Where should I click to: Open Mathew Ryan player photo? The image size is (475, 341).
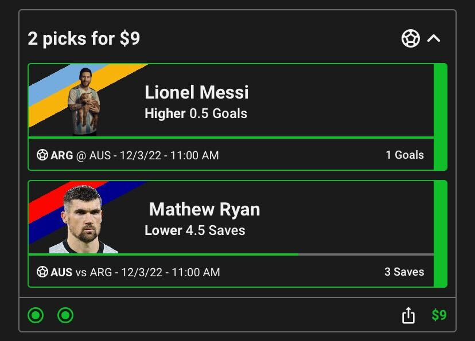tap(84, 219)
